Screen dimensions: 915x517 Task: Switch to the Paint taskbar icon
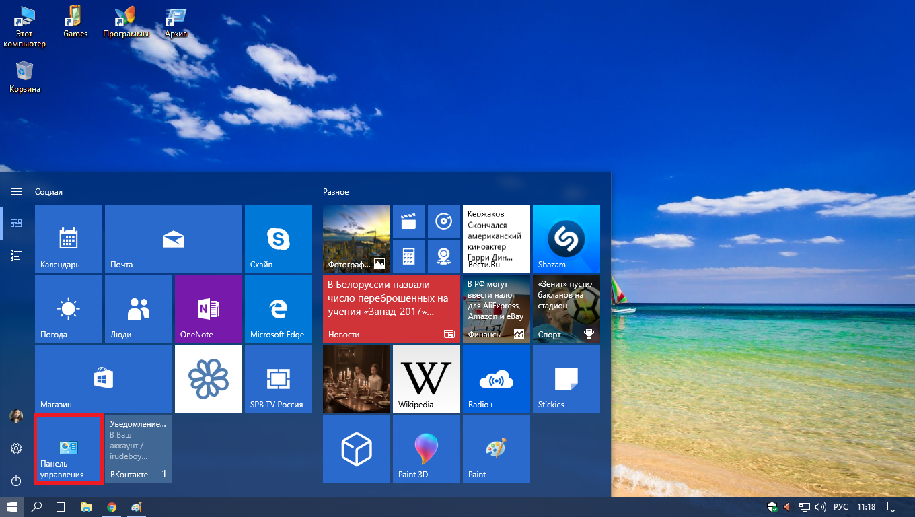tap(137, 507)
